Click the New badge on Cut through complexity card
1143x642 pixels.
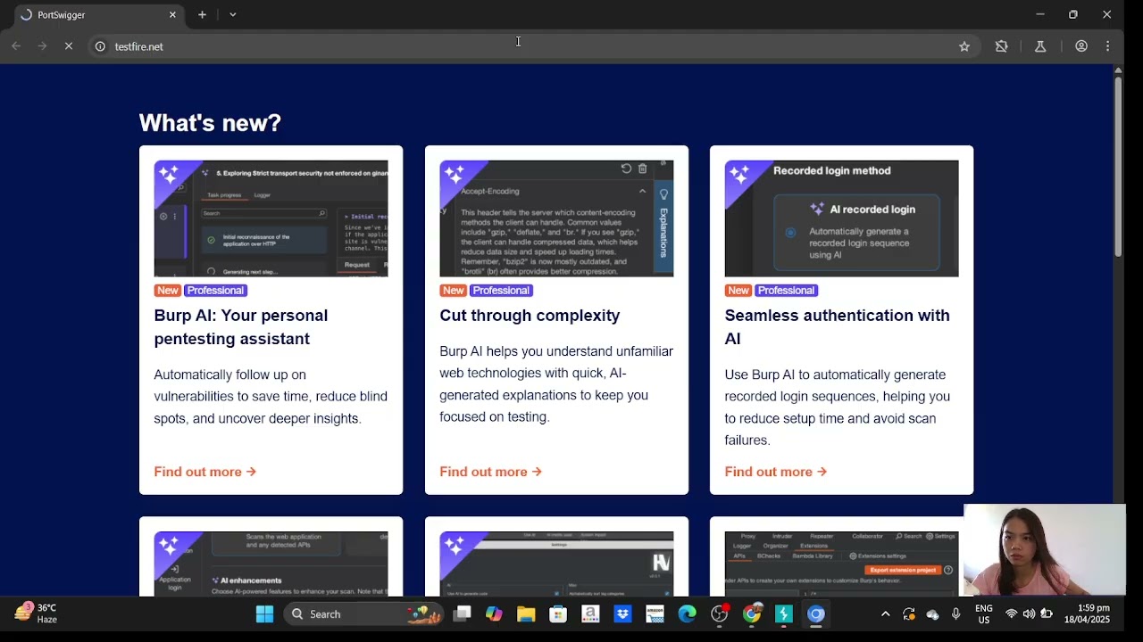(x=454, y=291)
